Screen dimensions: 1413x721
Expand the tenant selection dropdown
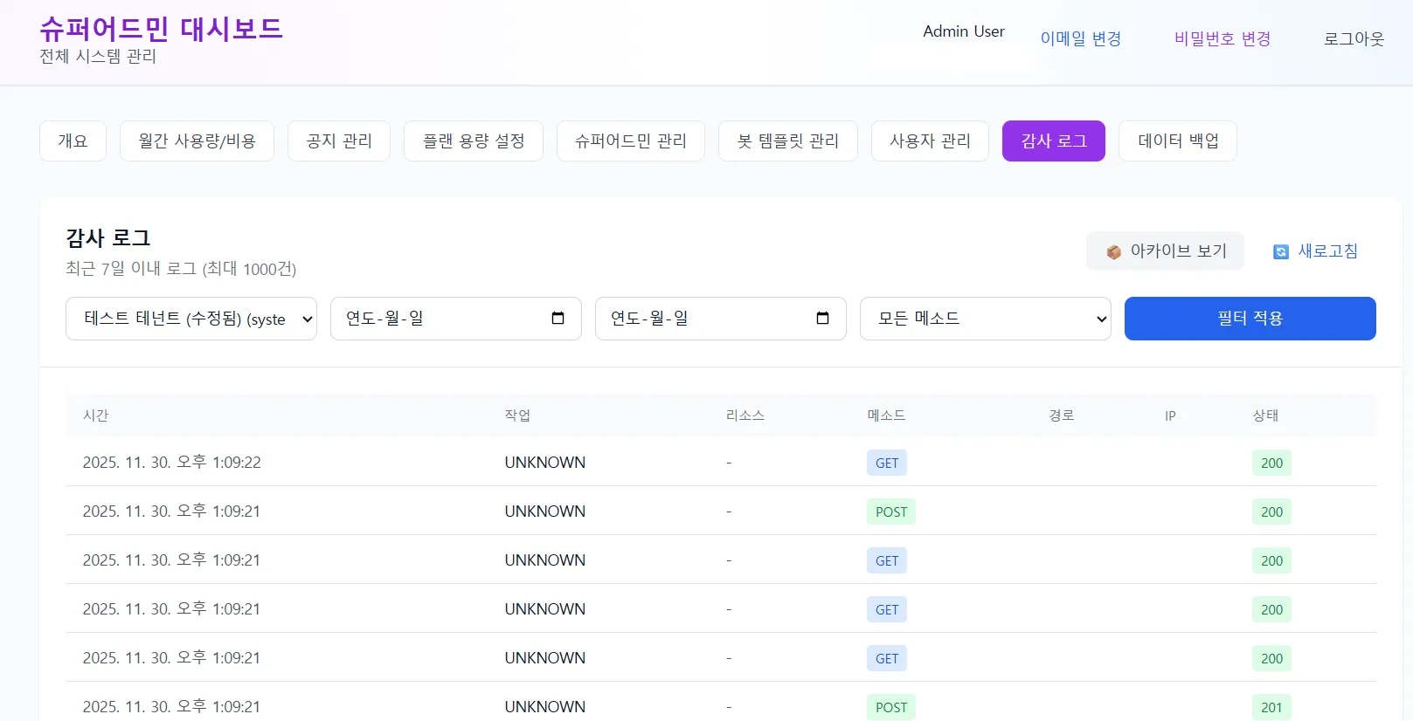pos(190,319)
